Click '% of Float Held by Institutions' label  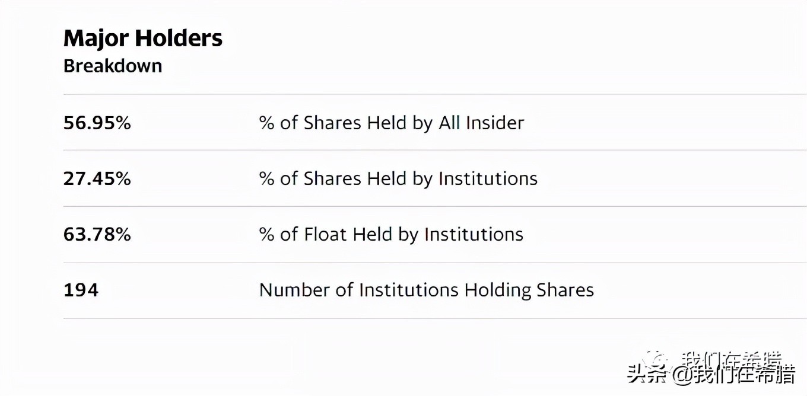pyautogui.click(x=391, y=234)
